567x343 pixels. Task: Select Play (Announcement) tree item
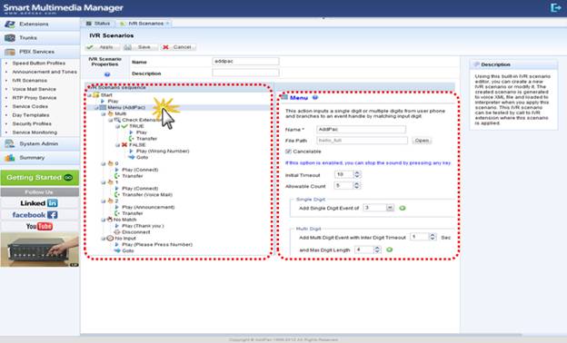pos(148,207)
